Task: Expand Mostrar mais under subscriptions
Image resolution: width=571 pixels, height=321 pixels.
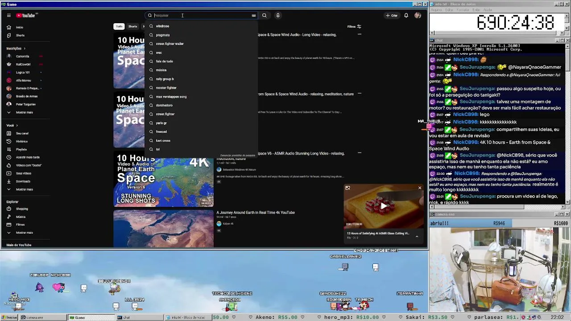Action: point(24,112)
